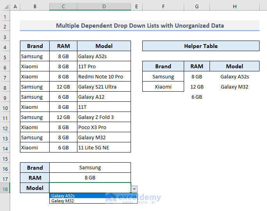Click helper table RAM header
Image resolution: width=267 pixels, height=211 pixels.
[197, 66]
